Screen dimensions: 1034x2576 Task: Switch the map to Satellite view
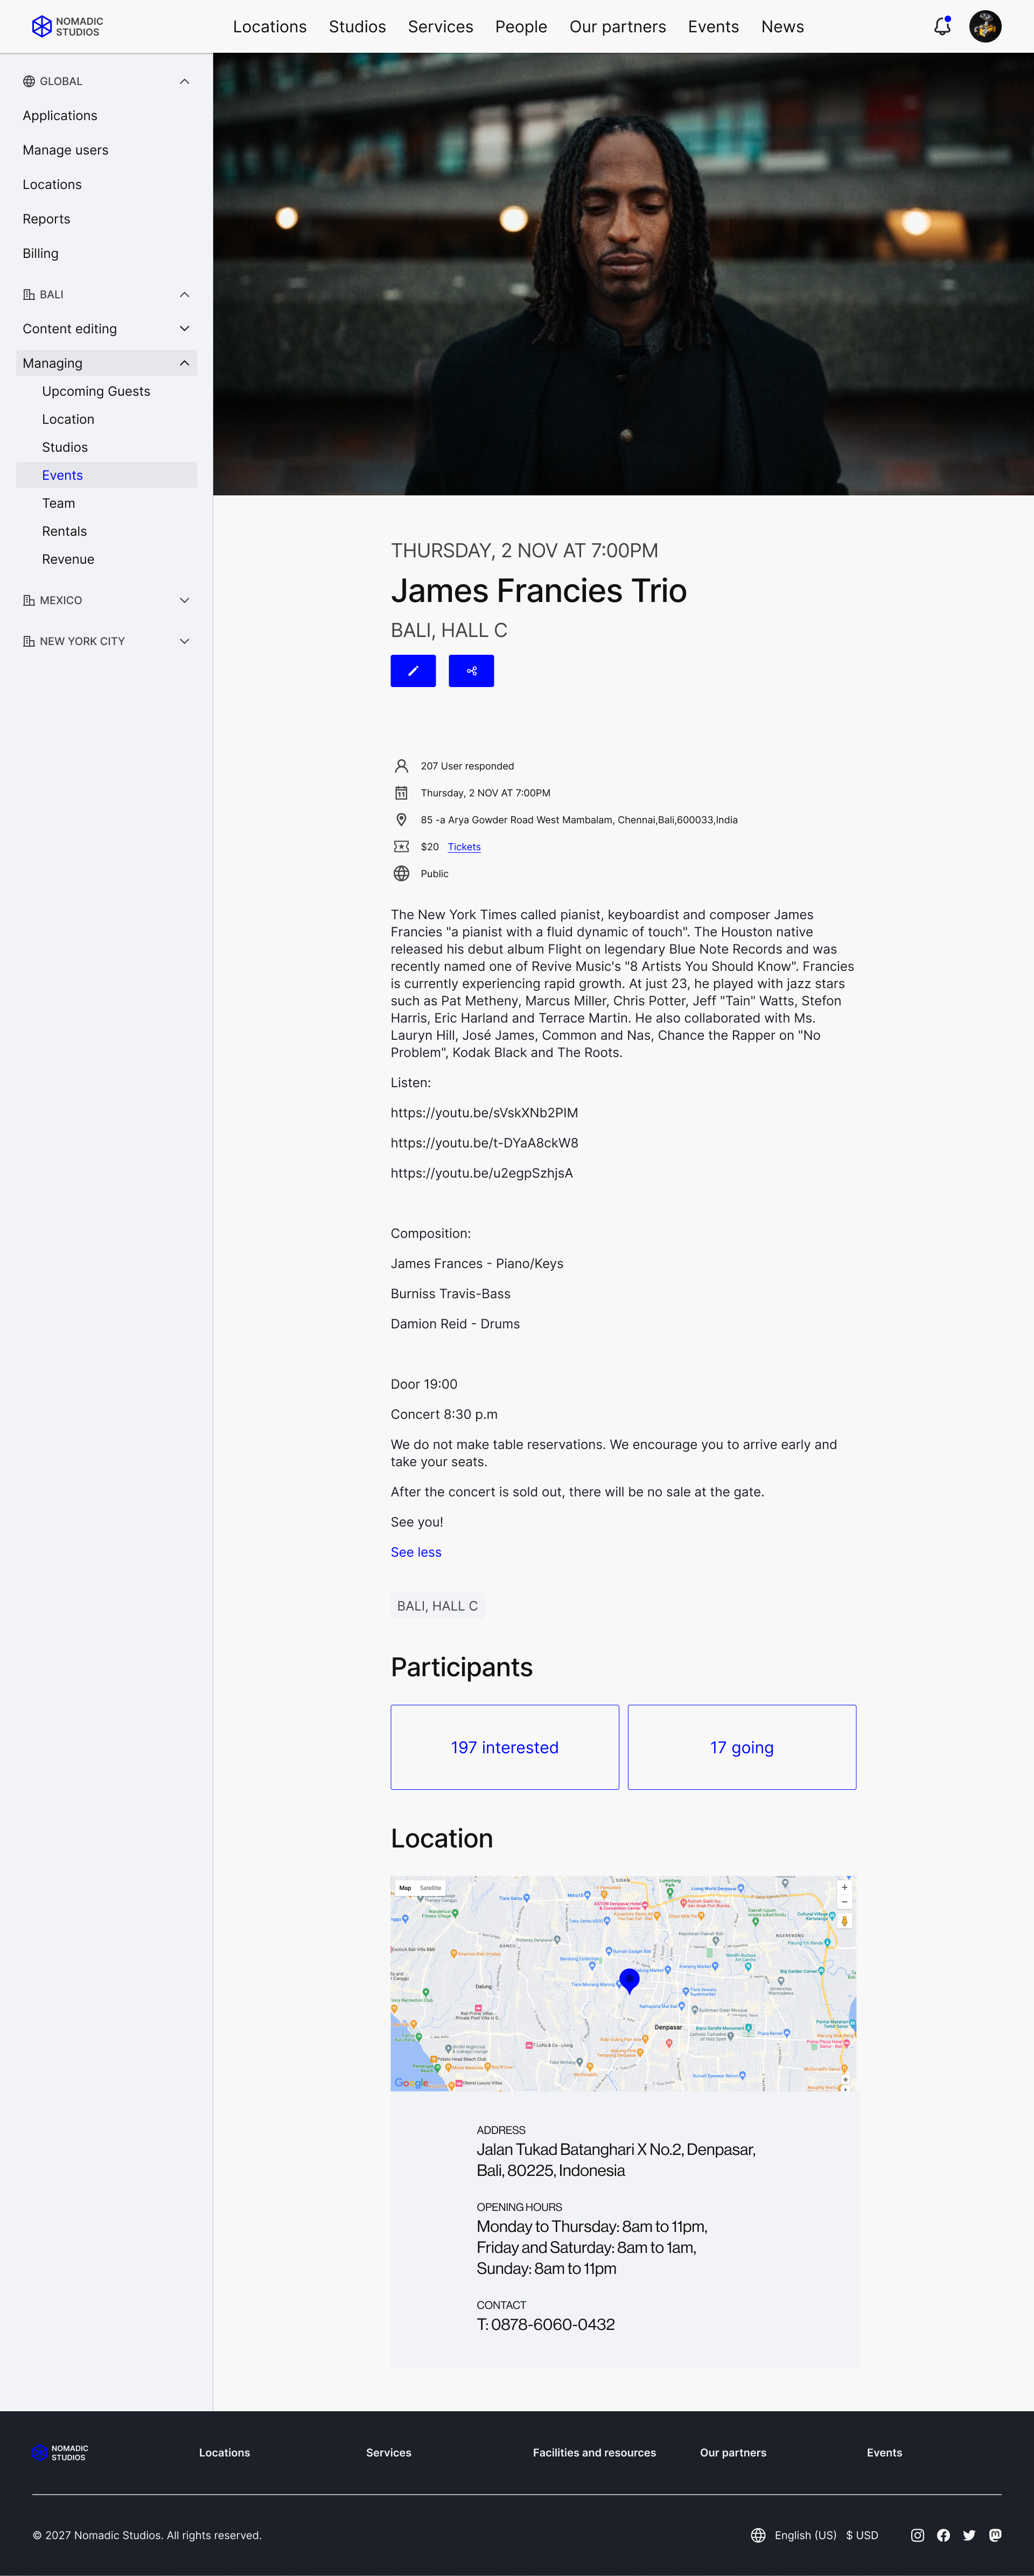pos(430,1888)
